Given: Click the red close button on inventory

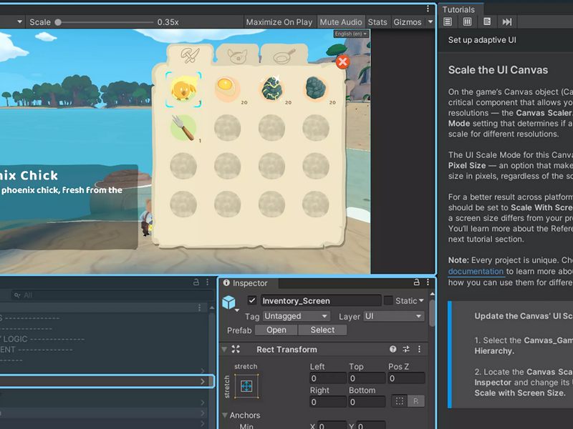Looking at the screenshot, I should pyautogui.click(x=342, y=62).
